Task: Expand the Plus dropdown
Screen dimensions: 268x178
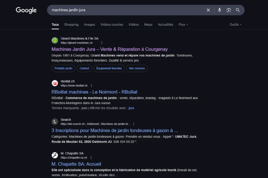Action: click(183, 25)
